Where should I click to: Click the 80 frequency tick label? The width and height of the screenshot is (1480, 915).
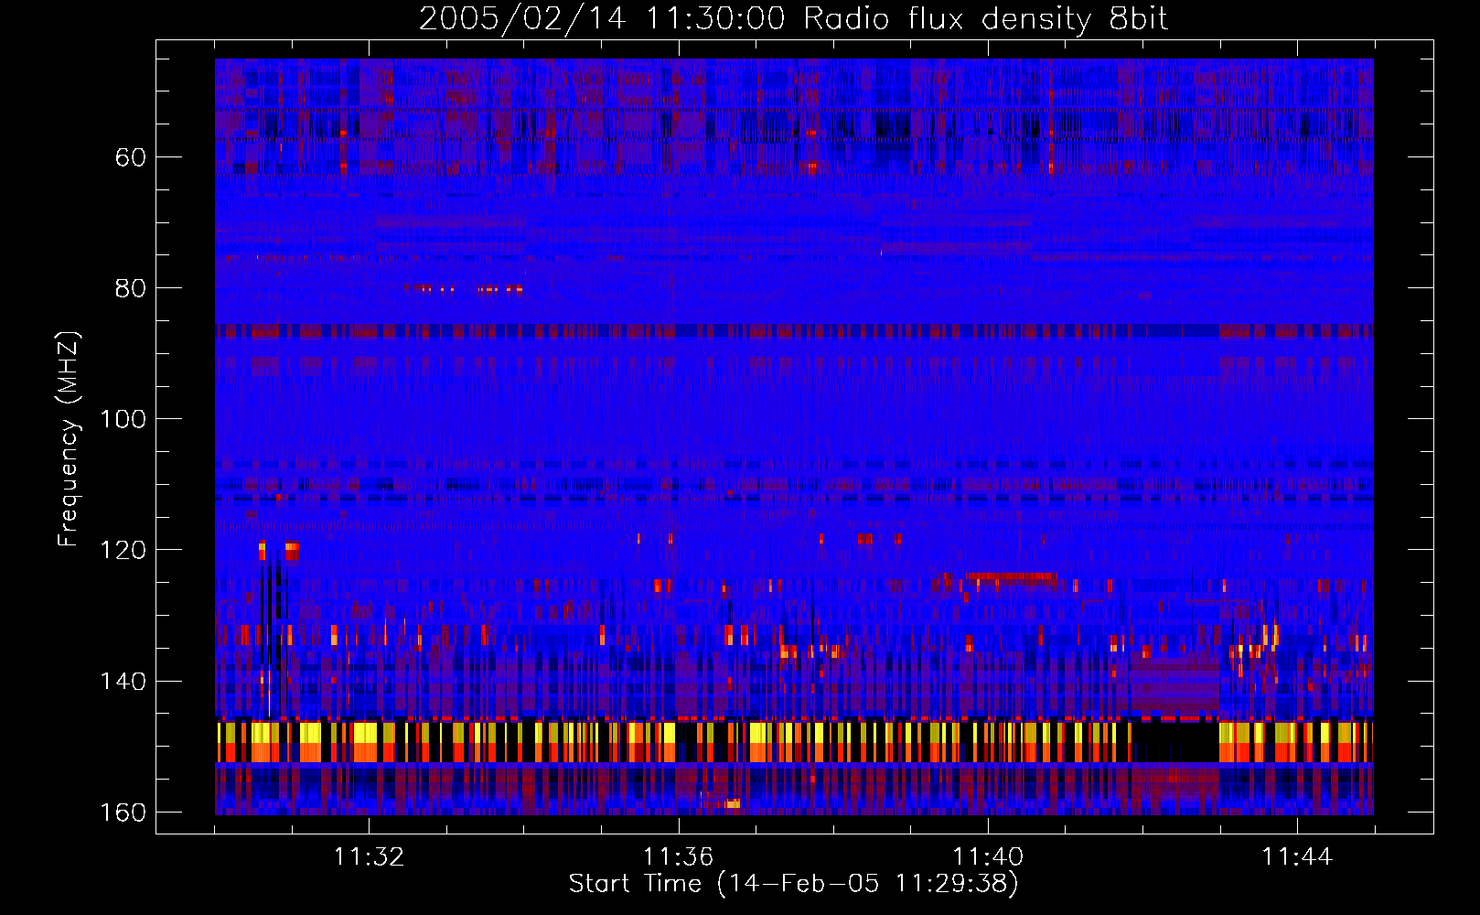click(131, 288)
